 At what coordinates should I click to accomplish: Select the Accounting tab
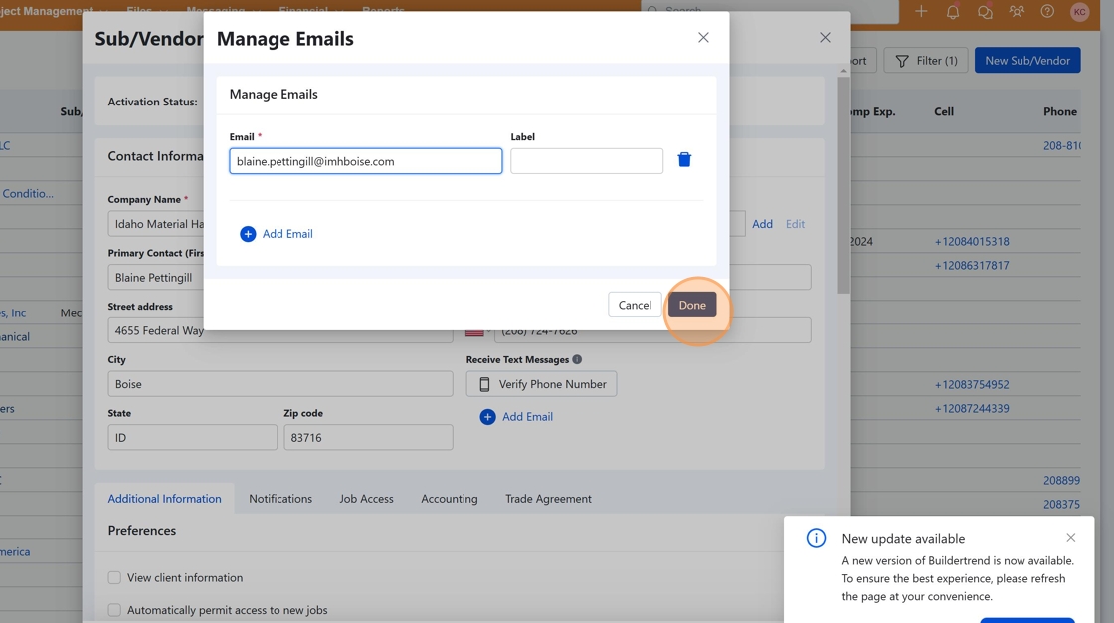(x=449, y=499)
